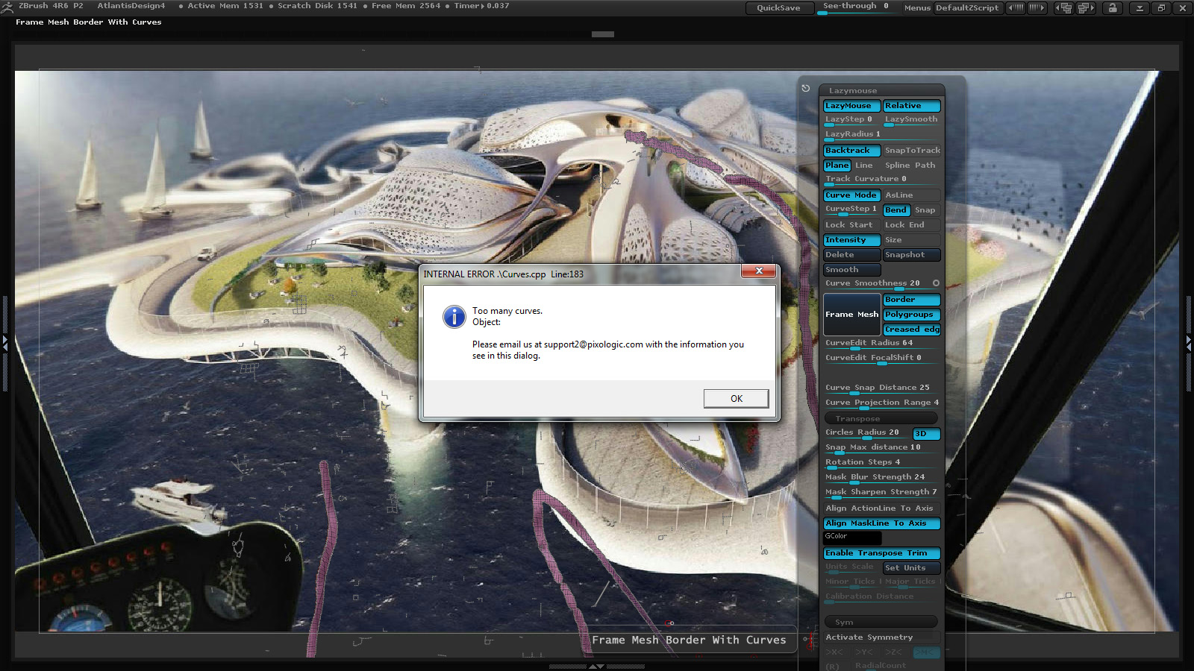Disable the Backtrack option
Image resolution: width=1194 pixels, height=671 pixels.
coord(851,151)
